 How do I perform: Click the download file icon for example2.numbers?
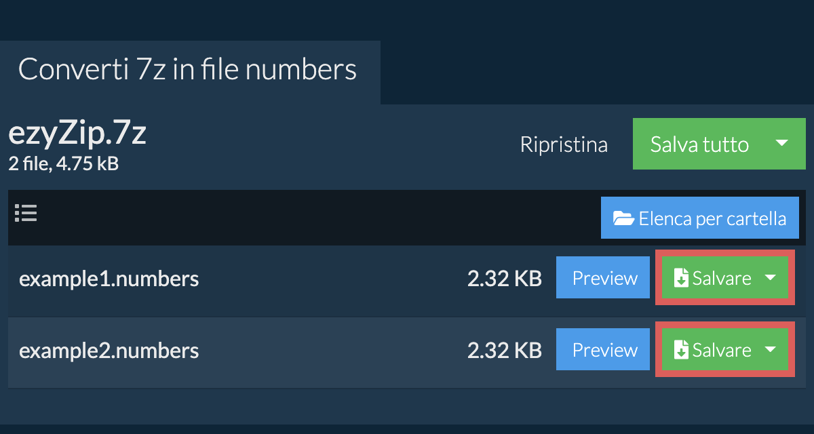pyautogui.click(x=680, y=350)
